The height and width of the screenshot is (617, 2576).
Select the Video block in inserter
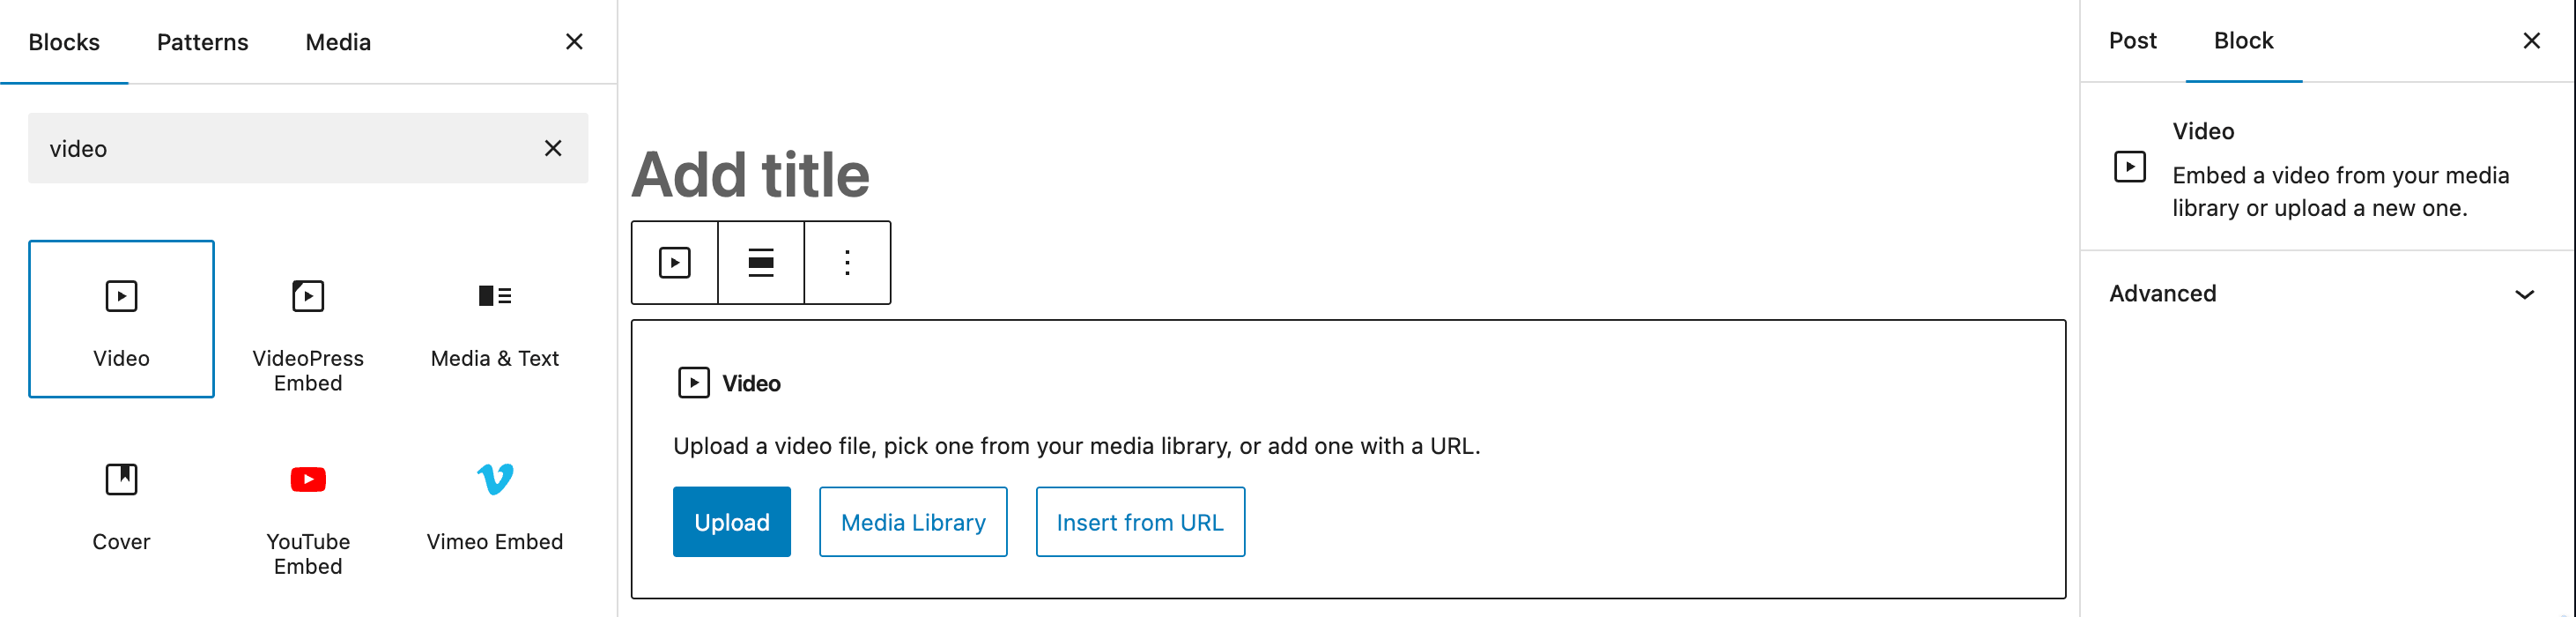(x=121, y=318)
